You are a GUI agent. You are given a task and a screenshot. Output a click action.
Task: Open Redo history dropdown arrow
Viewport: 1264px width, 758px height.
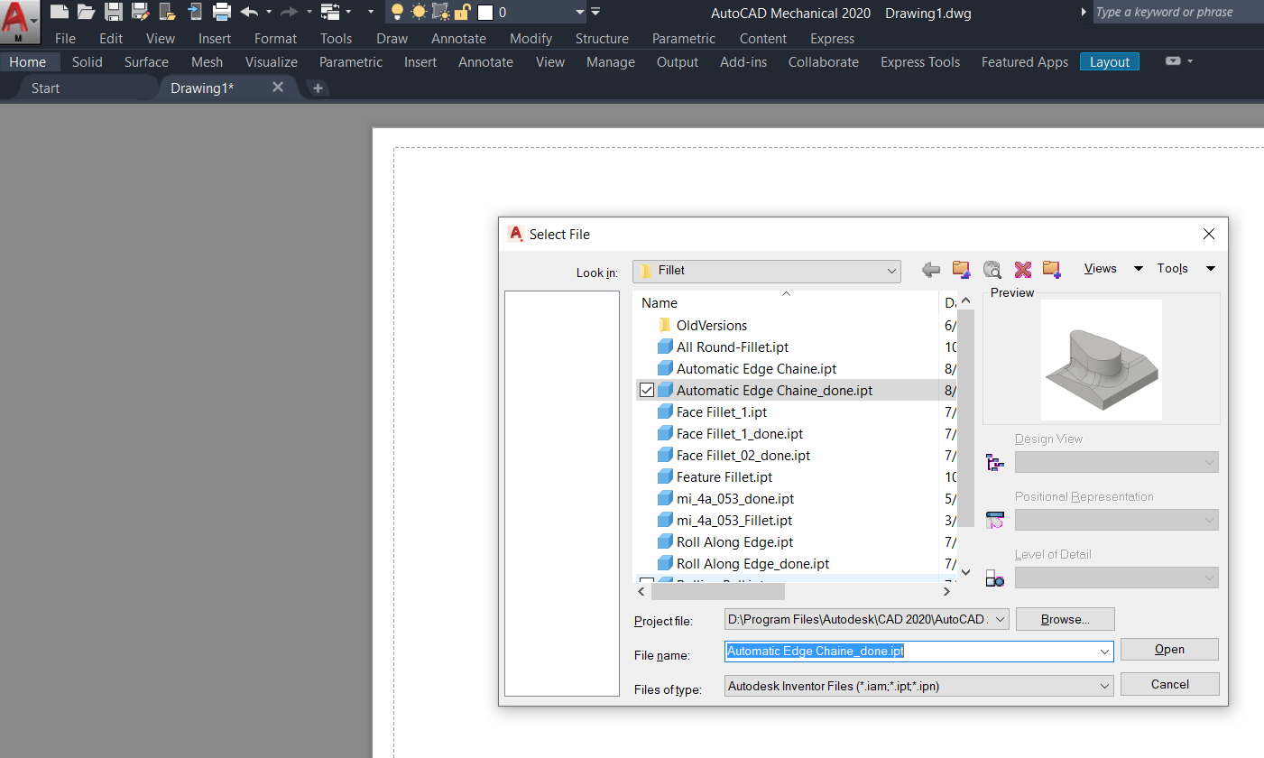coord(309,12)
